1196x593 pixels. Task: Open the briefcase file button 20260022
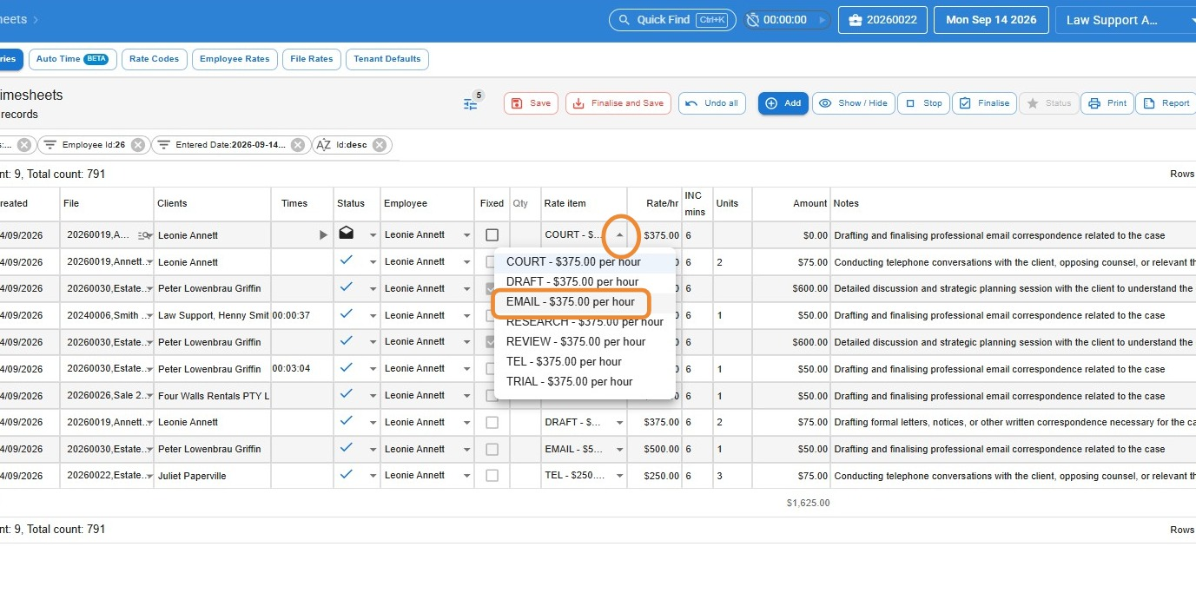(882, 20)
